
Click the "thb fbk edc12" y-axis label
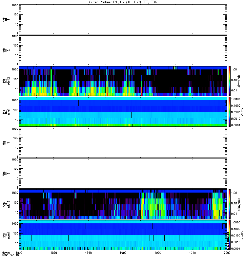click(6, 81)
